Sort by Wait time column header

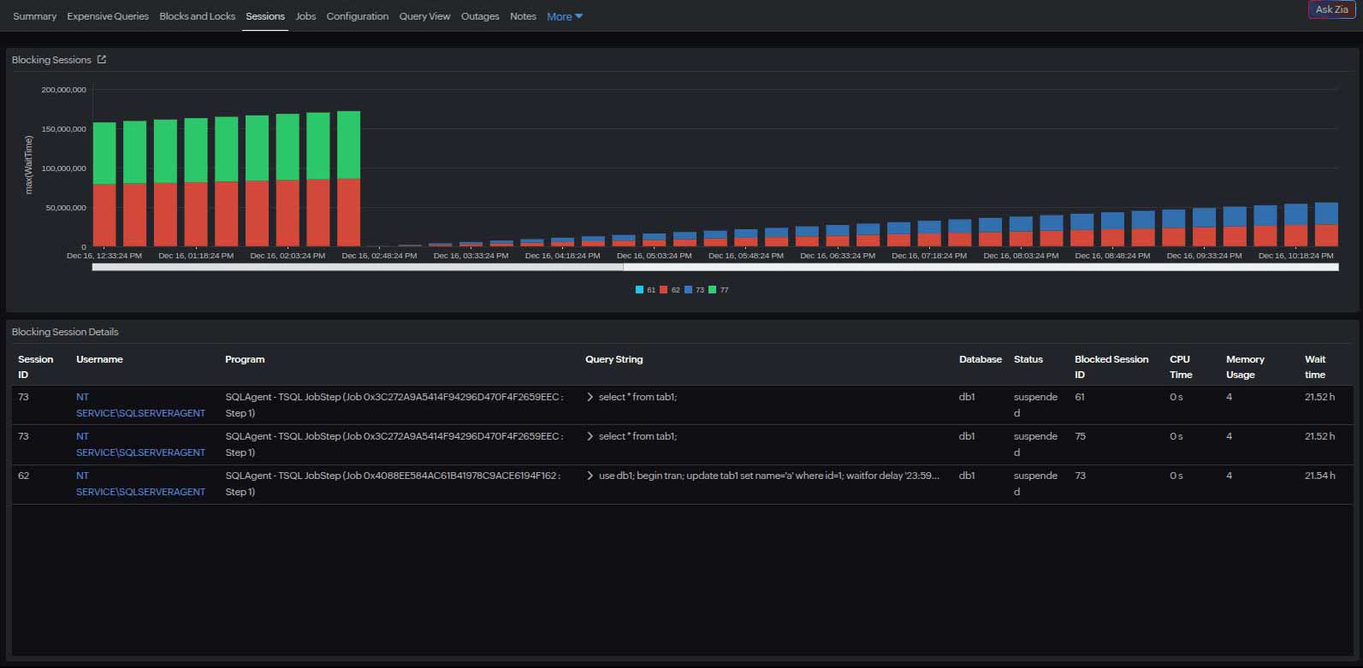point(1314,367)
